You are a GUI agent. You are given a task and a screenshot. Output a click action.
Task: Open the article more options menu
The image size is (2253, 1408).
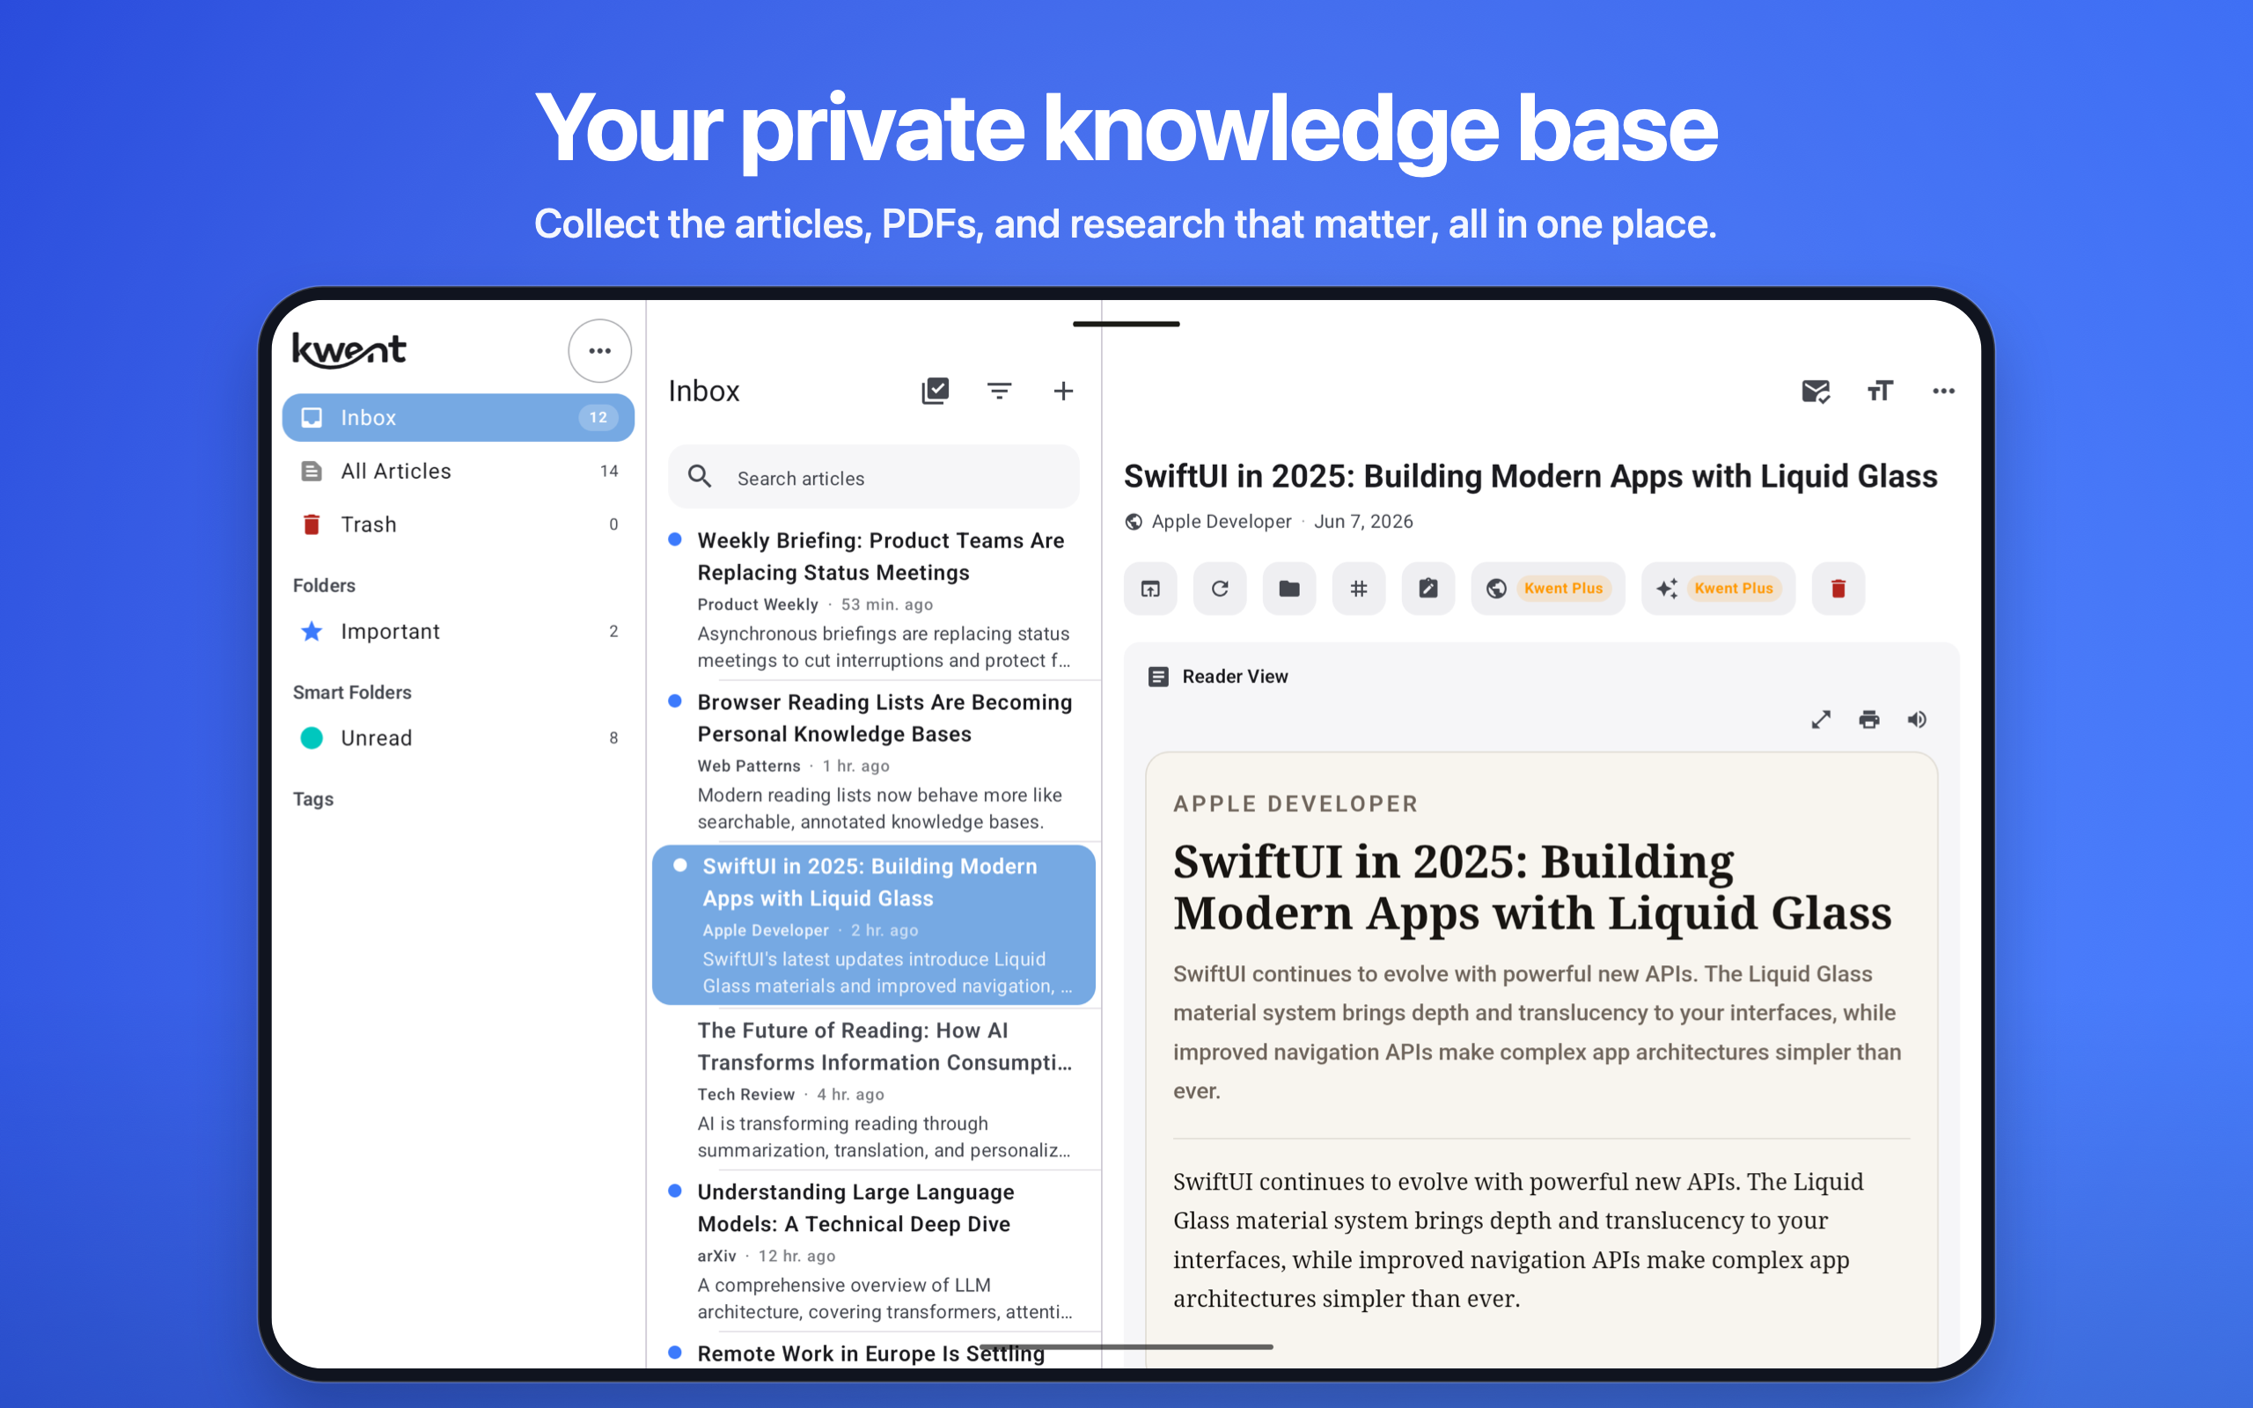pyautogui.click(x=1943, y=391)
